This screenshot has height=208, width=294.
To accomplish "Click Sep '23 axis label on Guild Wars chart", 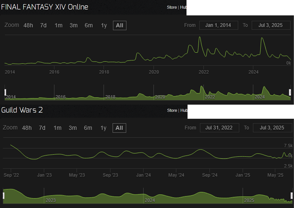I will 110,175.
